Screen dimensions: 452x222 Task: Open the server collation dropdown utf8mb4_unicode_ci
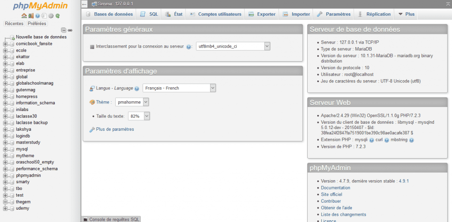(233, 46)
